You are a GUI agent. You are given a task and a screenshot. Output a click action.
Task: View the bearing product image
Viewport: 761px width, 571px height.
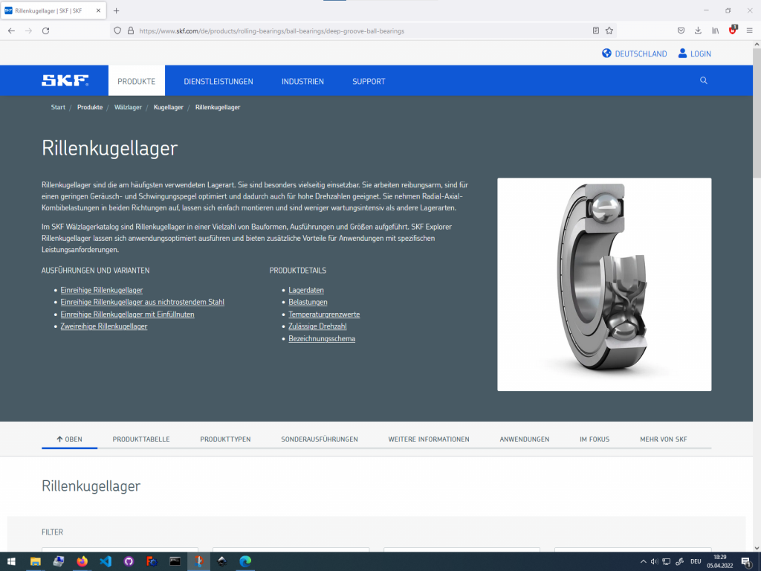point(604,284)
